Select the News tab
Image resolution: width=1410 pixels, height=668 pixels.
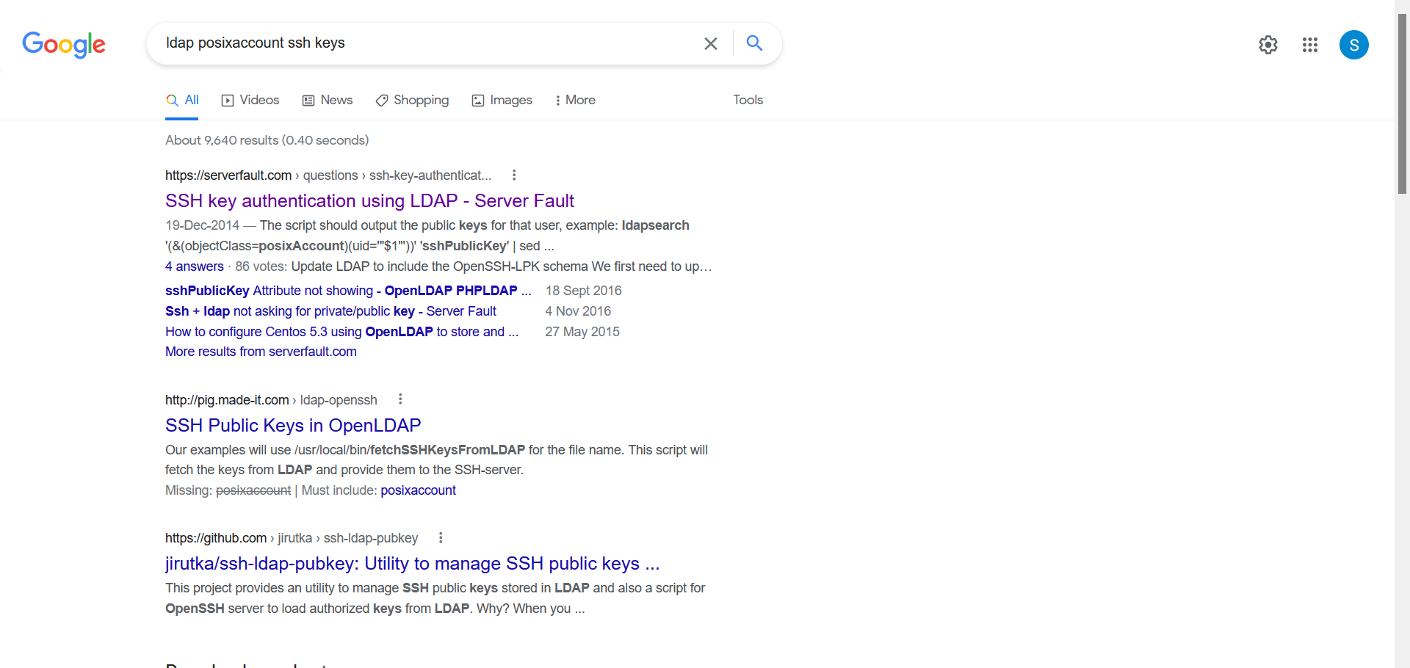[x=328, y=100]
